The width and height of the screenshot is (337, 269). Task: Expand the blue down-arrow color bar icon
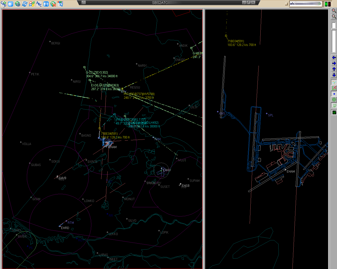click(60, 4)
